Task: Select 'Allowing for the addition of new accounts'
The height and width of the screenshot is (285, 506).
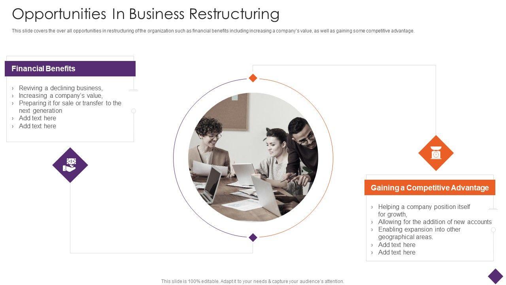Action: pyautogui.click(x=435, y=222)
